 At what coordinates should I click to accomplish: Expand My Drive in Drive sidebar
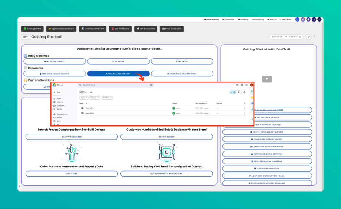pyautogui.click(x=52, y=102)
